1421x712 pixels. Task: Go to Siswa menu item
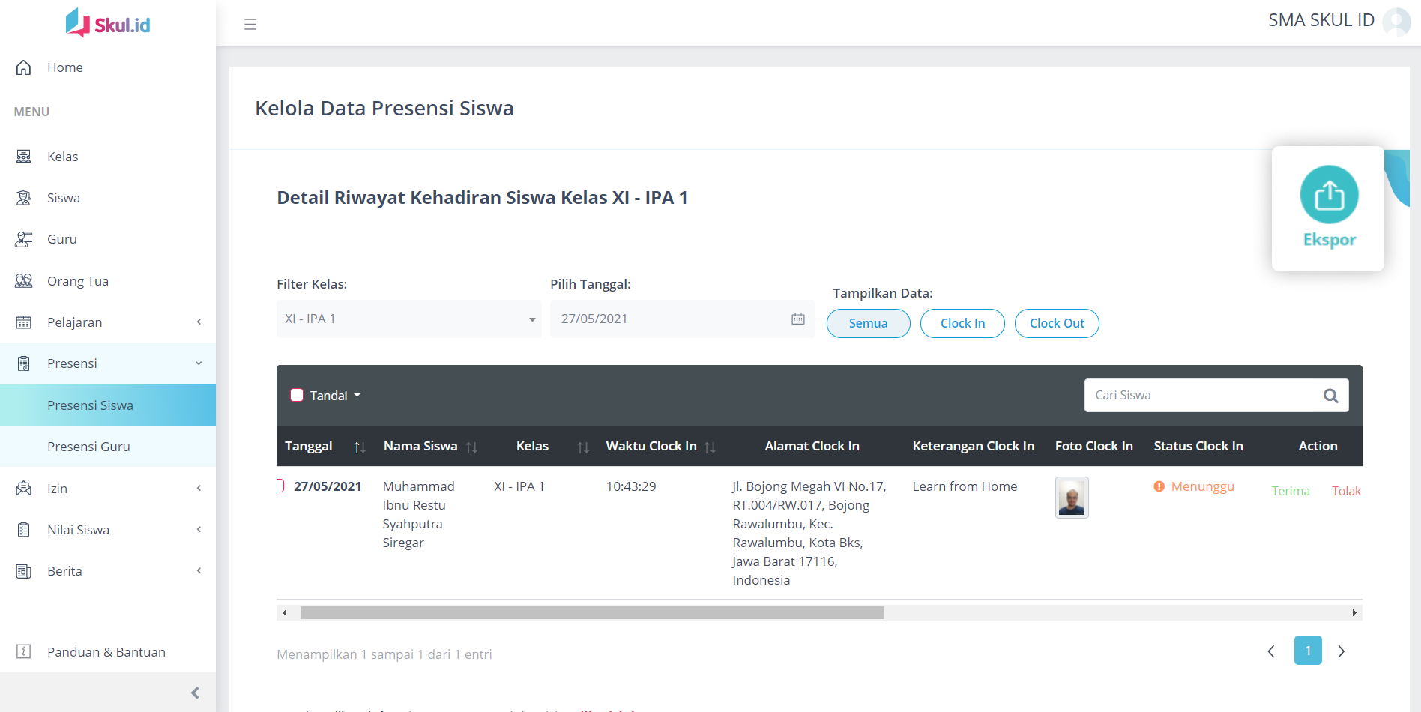tap(64, 198)
